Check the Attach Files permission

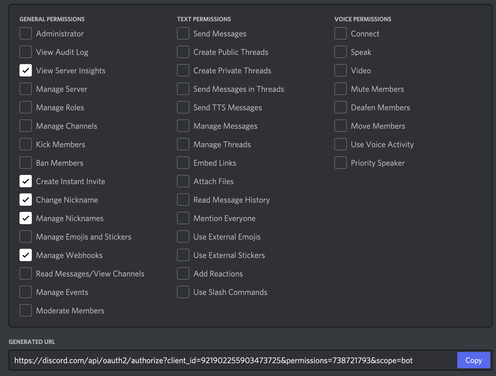183,181
